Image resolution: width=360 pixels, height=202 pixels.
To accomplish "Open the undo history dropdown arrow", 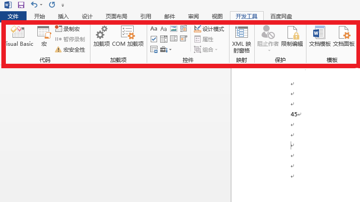I will coord(41,5).
